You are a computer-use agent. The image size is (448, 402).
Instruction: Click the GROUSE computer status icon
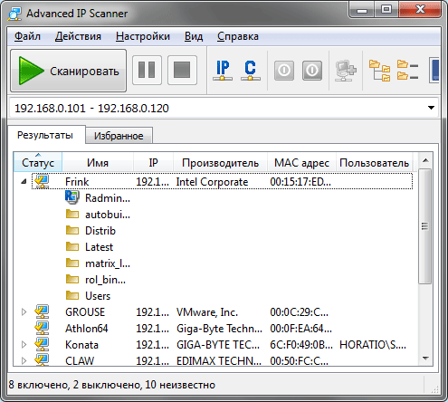42,311
